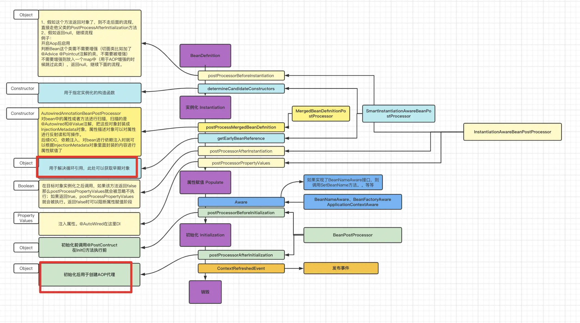Click the InstantiationAwareBeanPostProcessor box
580x323 pixels.
512,132
